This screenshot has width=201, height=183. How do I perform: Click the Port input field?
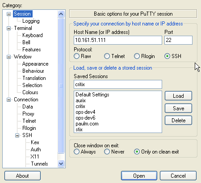[x=178, y=40]
